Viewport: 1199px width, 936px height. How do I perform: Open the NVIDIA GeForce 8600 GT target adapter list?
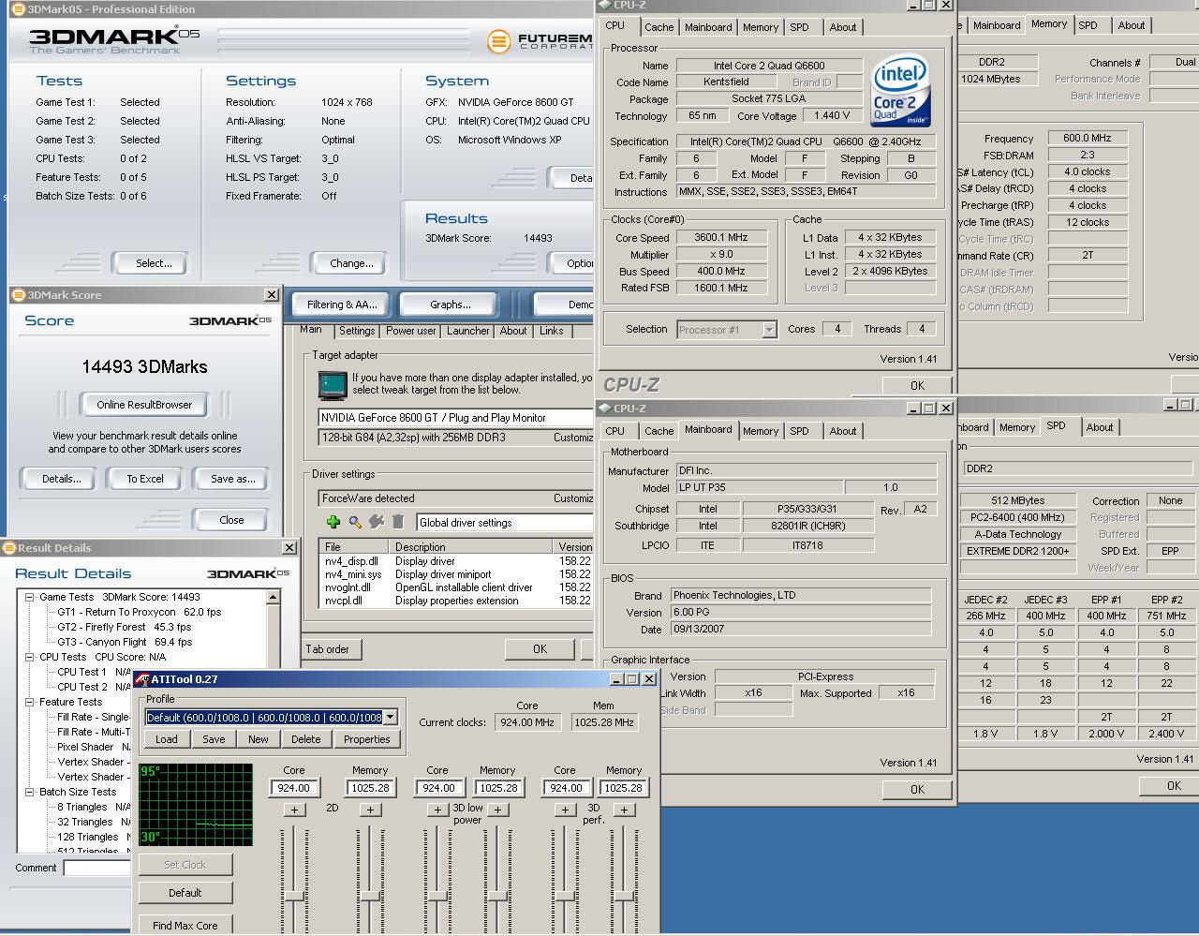(x=456, y=418)
